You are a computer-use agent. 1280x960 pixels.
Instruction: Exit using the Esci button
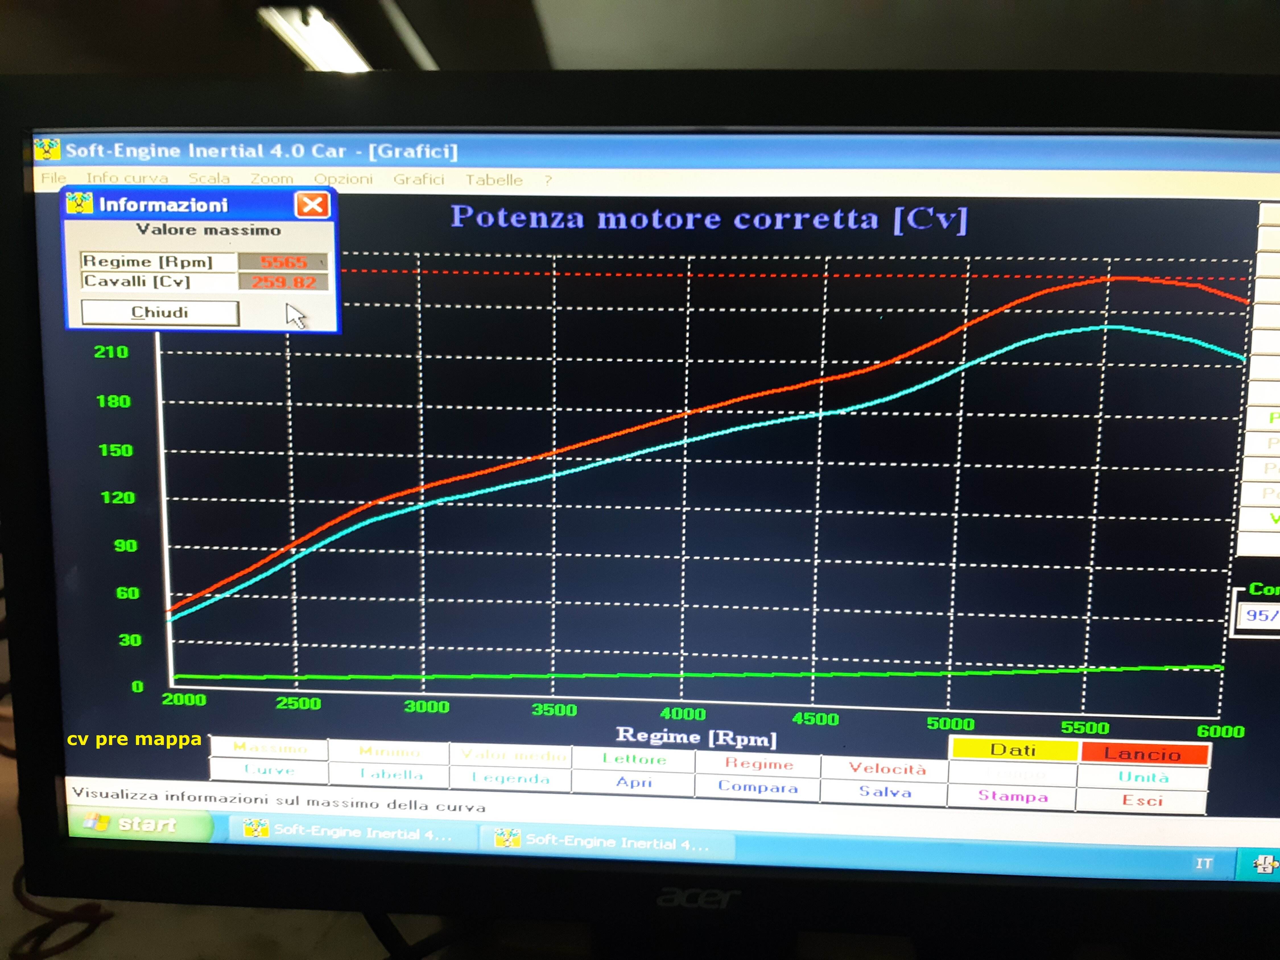[1142, 801]
